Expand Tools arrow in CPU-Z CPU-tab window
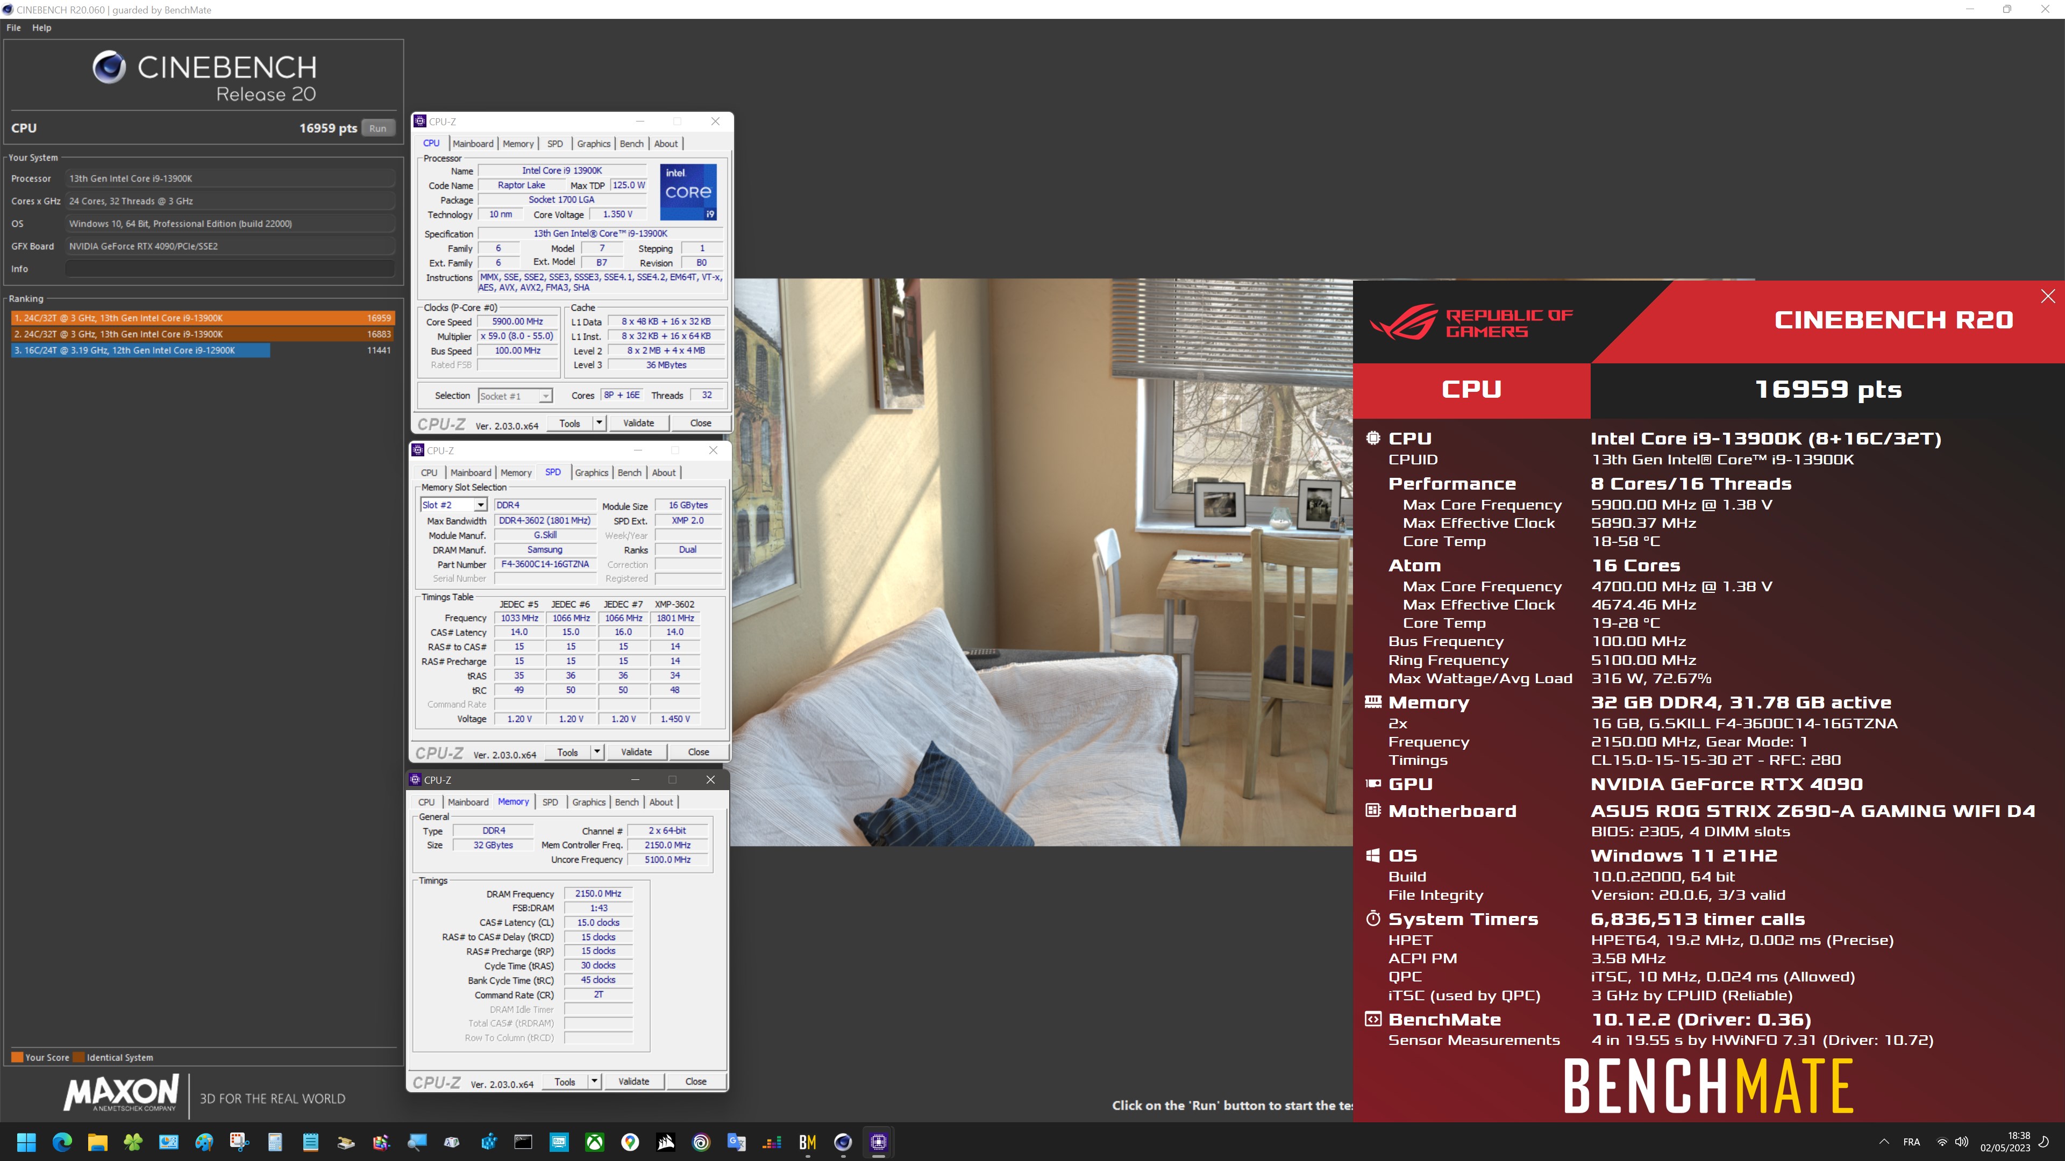 click(599, 423)
